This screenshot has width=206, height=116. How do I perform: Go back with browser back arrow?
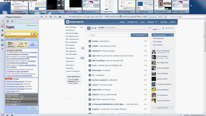click(x=42, y=17)
